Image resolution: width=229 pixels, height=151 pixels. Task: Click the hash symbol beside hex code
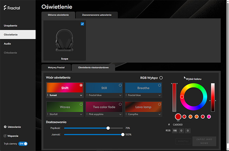point(169,124)
